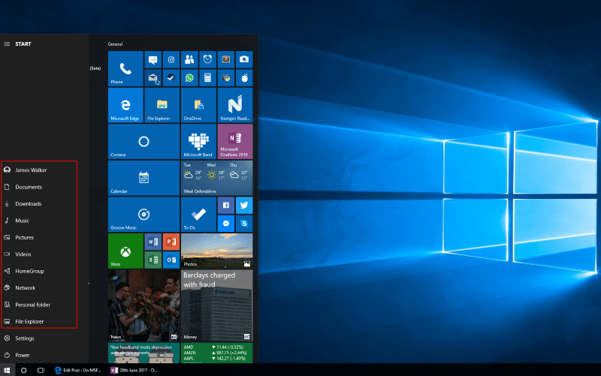Launch the Outlook small tile
This screenshot has width=601, height=376.
pyautogui.click(x=171, y=260)
